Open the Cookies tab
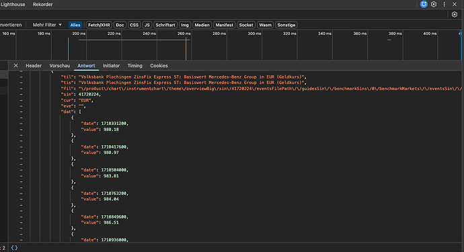This screenshot has height=252, width=464. coord(159,66)
